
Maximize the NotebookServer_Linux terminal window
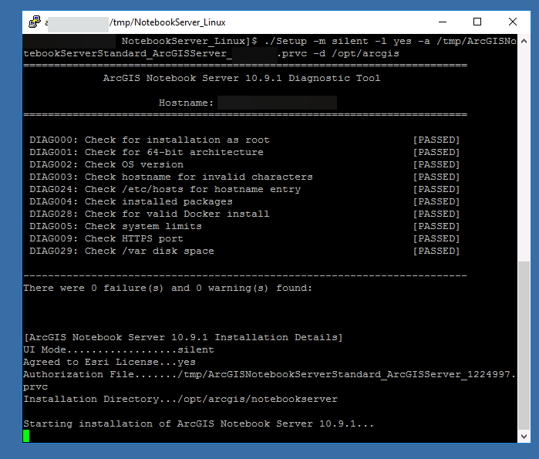coord(477,22)
